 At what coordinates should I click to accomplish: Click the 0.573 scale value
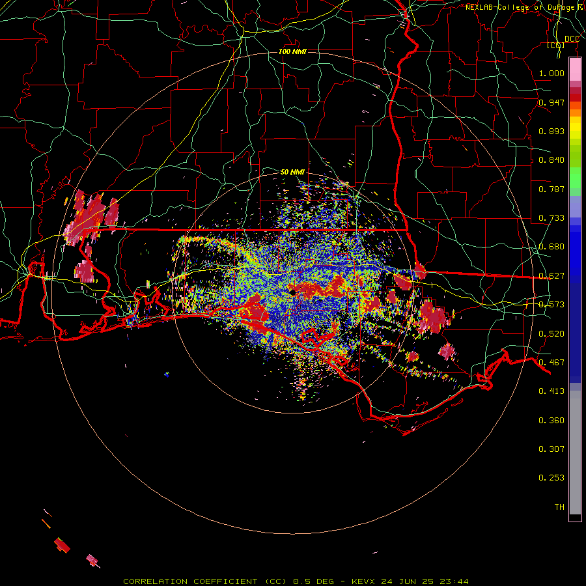coord(551,305)
